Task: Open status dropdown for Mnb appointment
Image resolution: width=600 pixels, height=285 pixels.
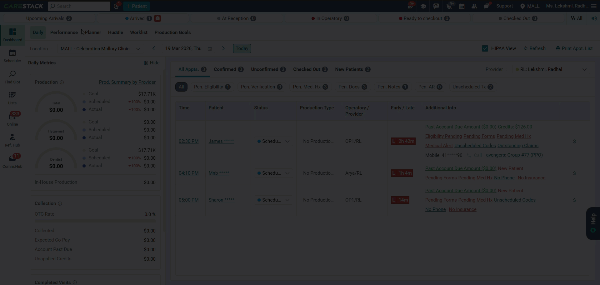Action: (273, 173)
